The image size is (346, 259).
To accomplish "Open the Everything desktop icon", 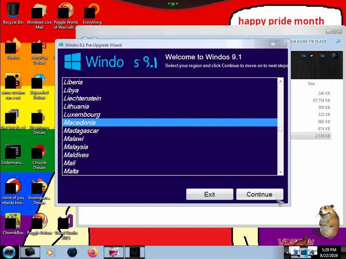I will [92, 13].
